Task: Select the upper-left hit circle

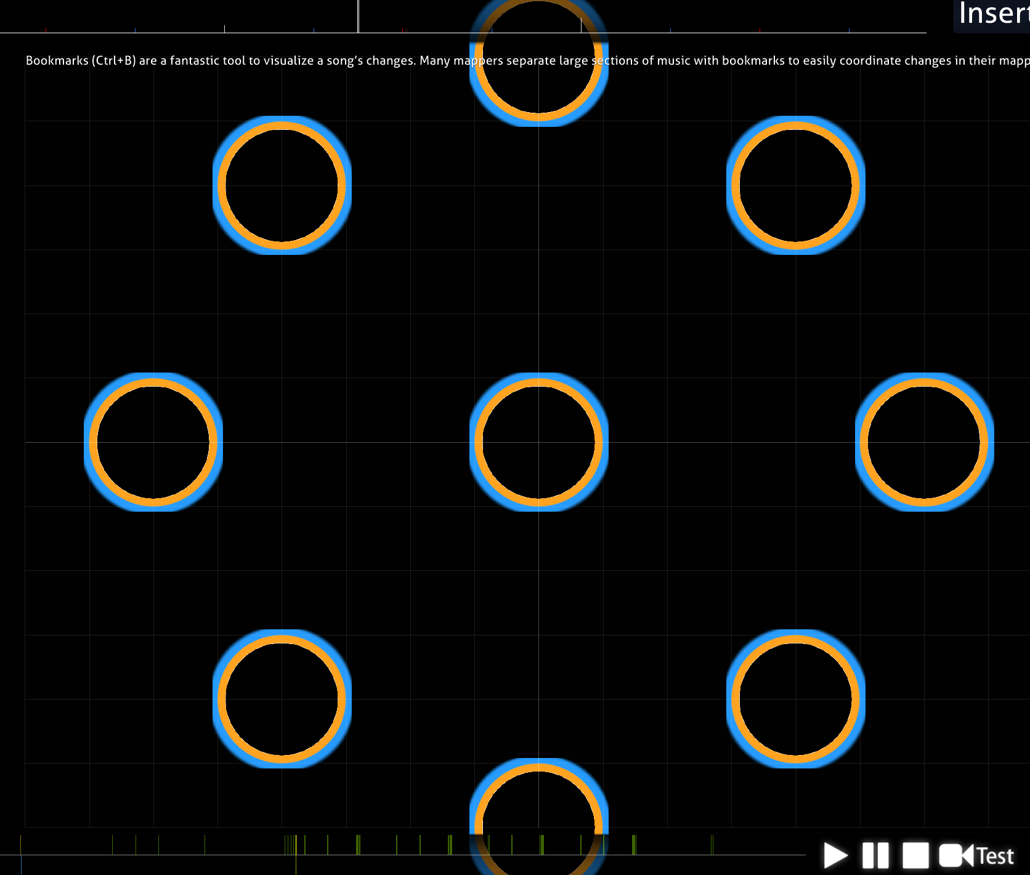Action: coord(282,185)
